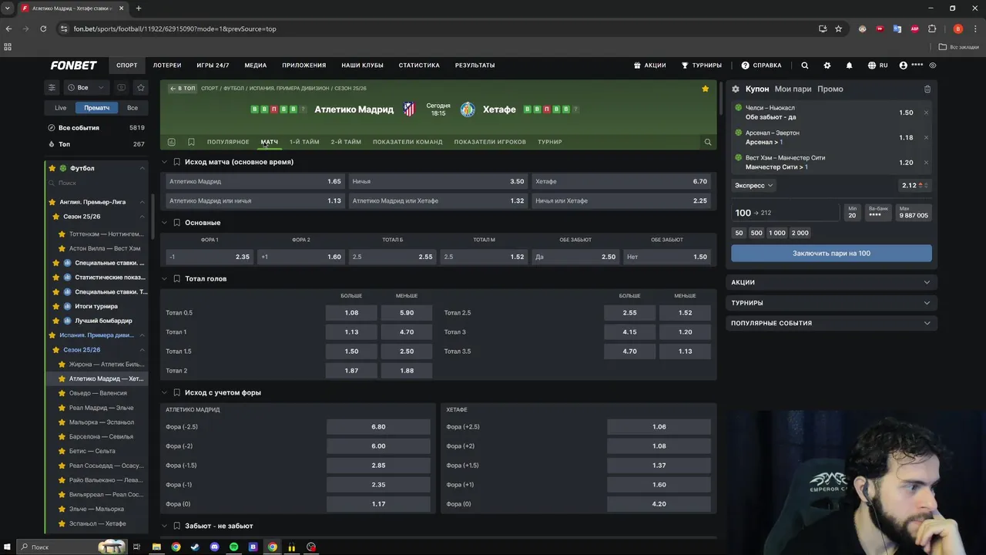Open sidebar favorites star icon
Image resolution: width=986 pixels, height=555 pixels.
point(140,87)
